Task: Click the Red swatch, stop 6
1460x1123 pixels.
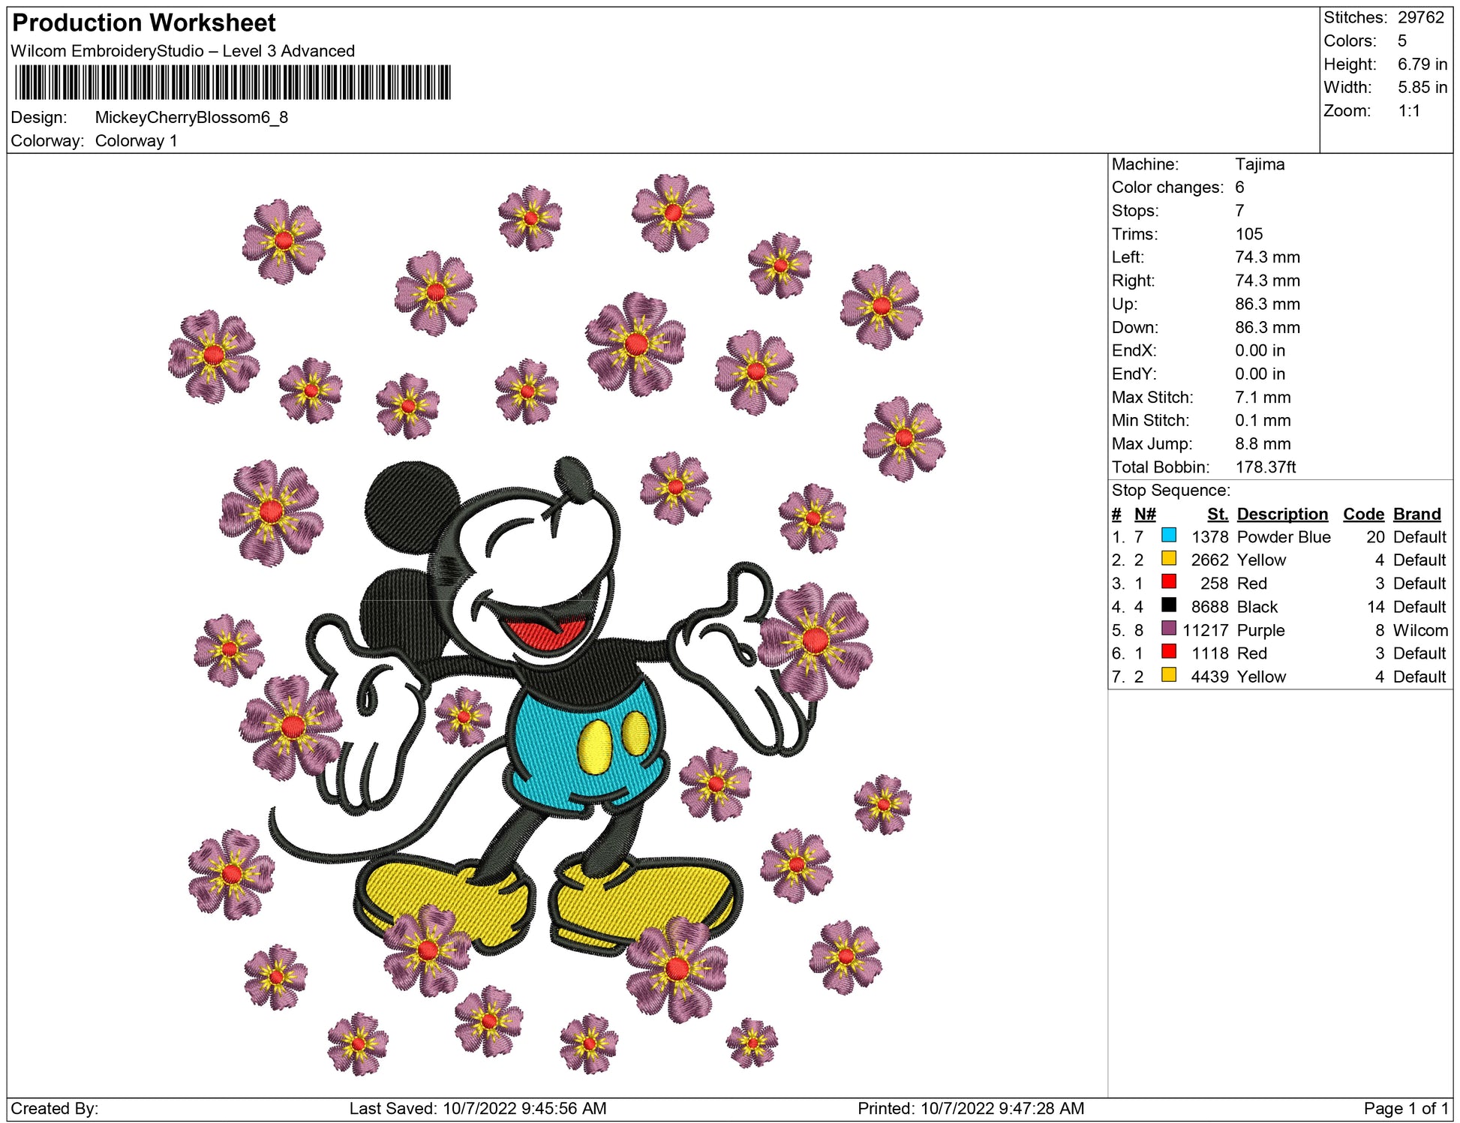Action: tap(1168, 651)
